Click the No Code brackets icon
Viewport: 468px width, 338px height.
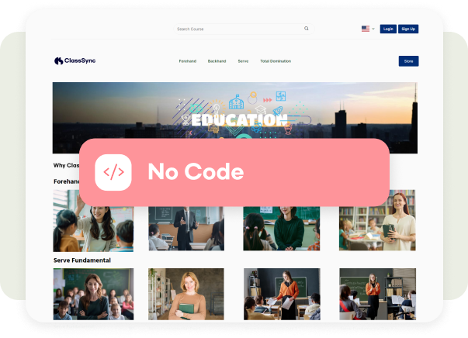(113, 172)
